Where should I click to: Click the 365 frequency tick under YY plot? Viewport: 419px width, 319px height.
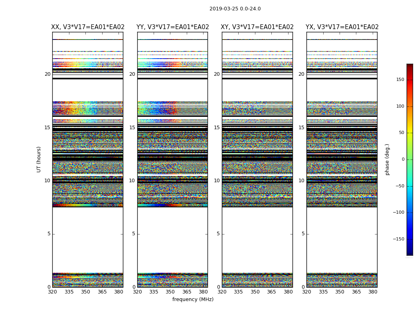pos(187,292)
